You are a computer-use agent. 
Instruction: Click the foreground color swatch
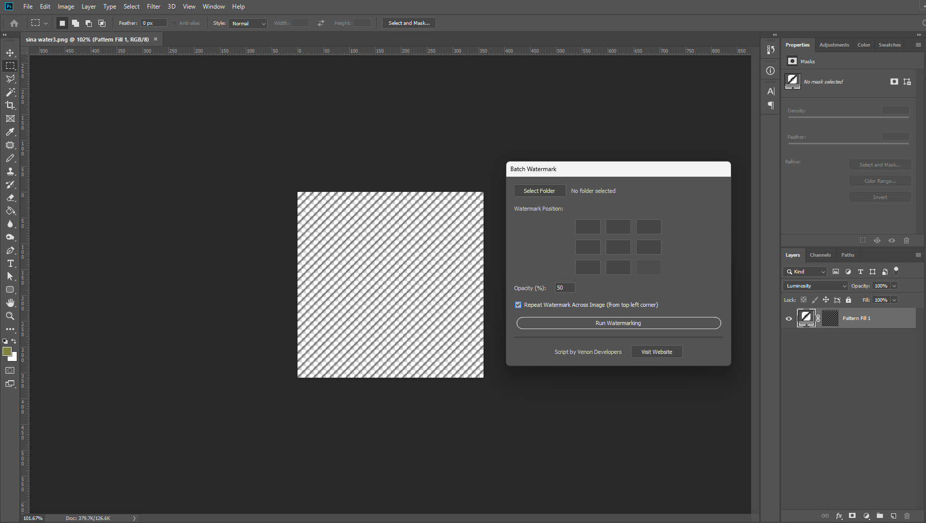(x=7, y=351)
